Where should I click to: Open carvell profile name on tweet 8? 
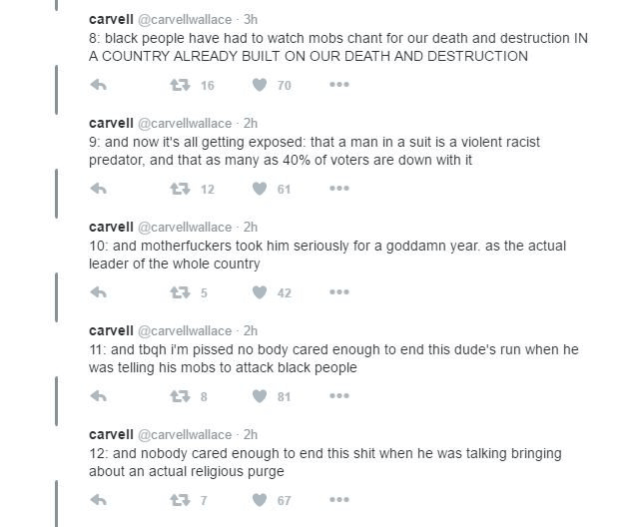111,19
